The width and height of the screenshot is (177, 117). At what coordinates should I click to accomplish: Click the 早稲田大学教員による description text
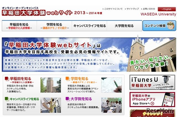pos(79,86)
